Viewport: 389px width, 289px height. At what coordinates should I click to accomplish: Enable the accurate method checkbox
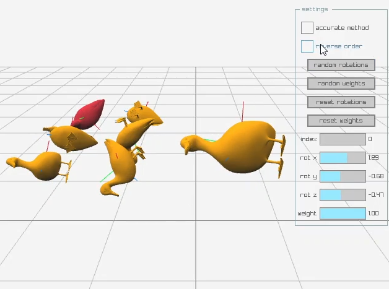click(307, 28)
